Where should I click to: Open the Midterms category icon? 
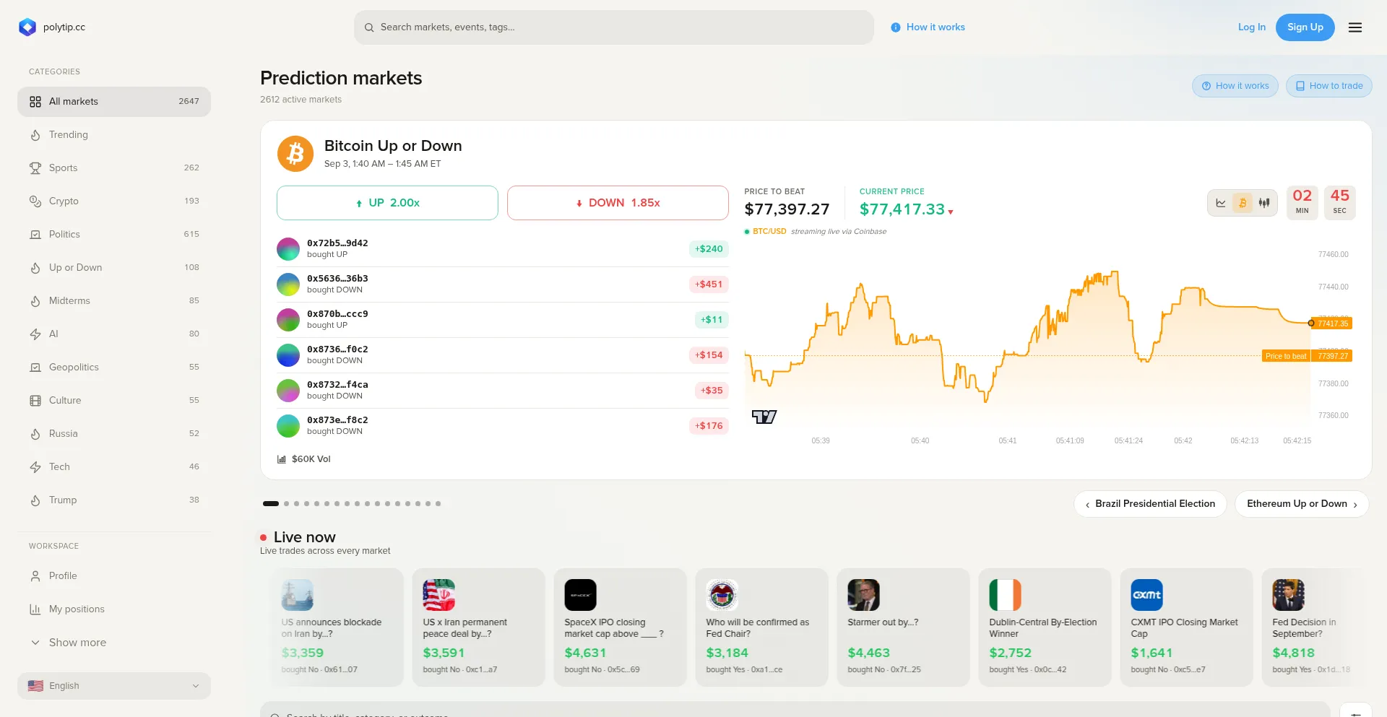(x=35, y=301)
